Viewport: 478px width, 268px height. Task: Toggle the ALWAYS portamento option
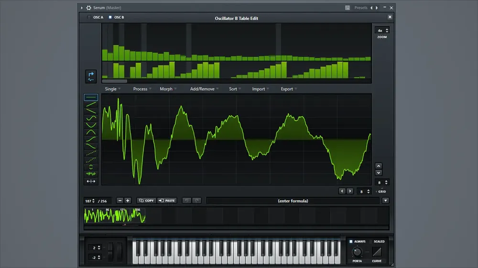coord(351,242)
